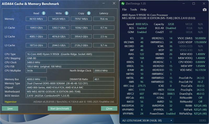The height and width of the screenshot is (124, 209).
Task: Click ProcOdt Pd value Hi-Z
Action: tap(200, 82)
